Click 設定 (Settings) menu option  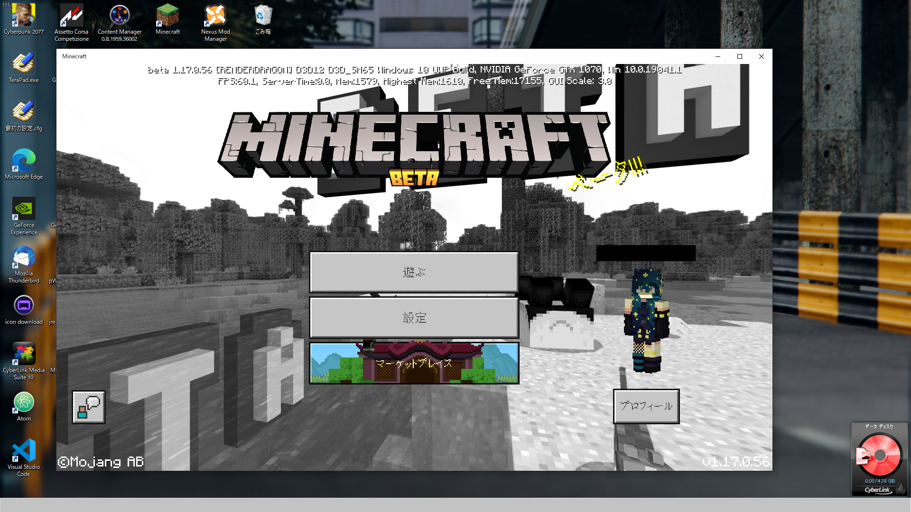(414, 318)
